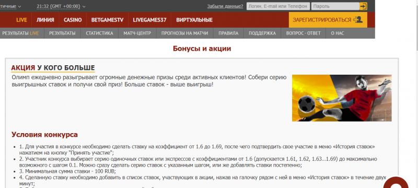418x188 pixels.
Task: Focus the Пароль input field
Action: click(335, 6)
